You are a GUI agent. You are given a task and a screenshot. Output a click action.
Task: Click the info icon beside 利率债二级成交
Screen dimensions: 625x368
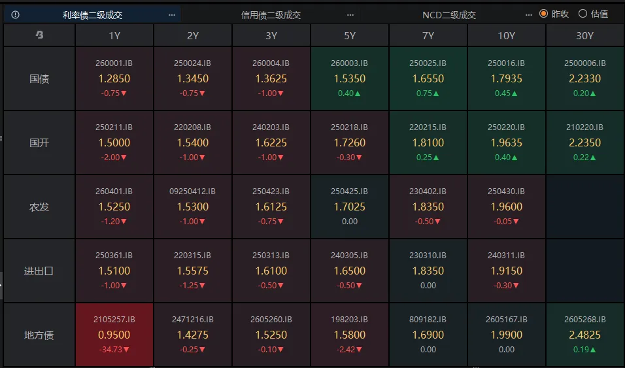pos(15,14)
